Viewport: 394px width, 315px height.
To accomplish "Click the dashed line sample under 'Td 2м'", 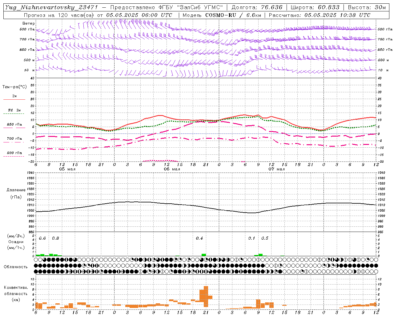I will (x=14, y=114).
